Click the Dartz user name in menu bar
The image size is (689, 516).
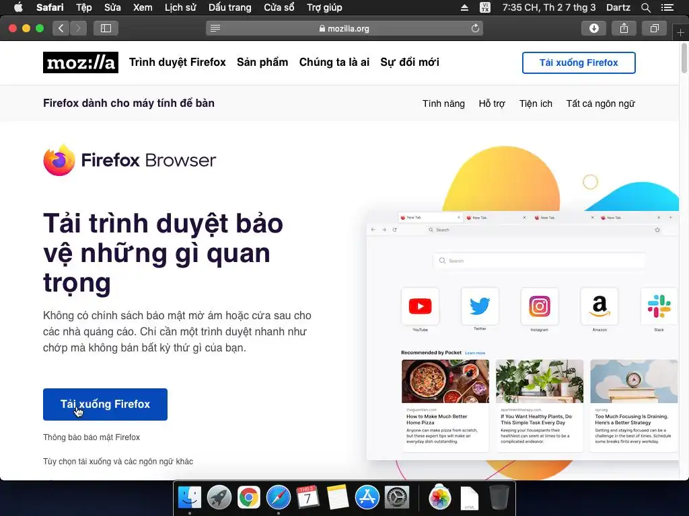(x=618, y=7)
